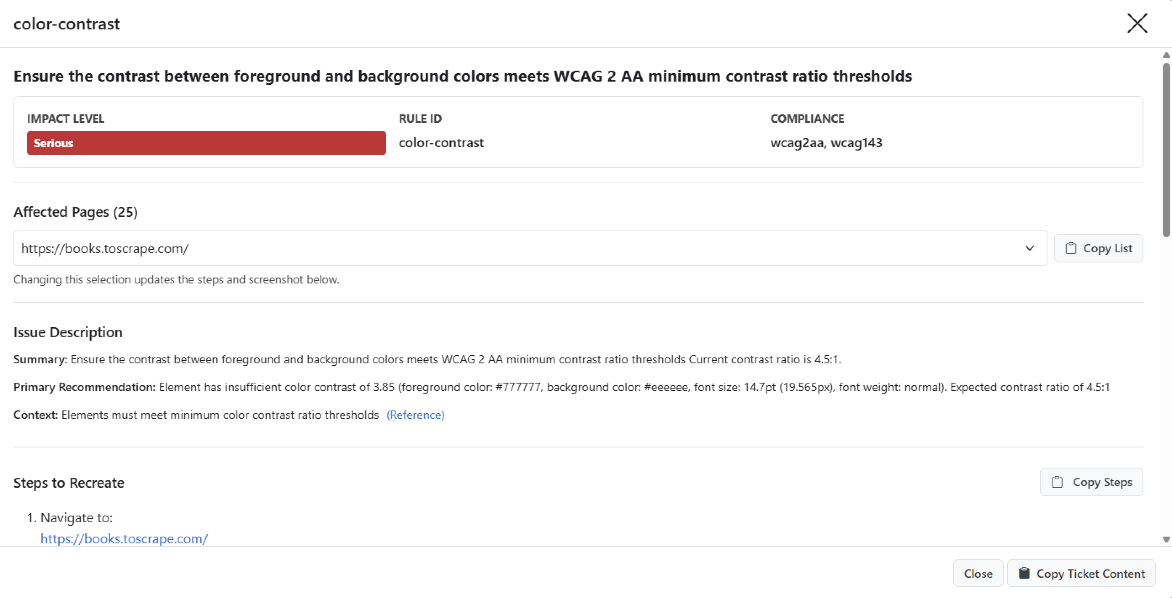Viewport: 1172px width, 598px height.
Task: Expand the Affected Pages dropdown chevron
Action: pyautogui.click(x=1029, y=248)
